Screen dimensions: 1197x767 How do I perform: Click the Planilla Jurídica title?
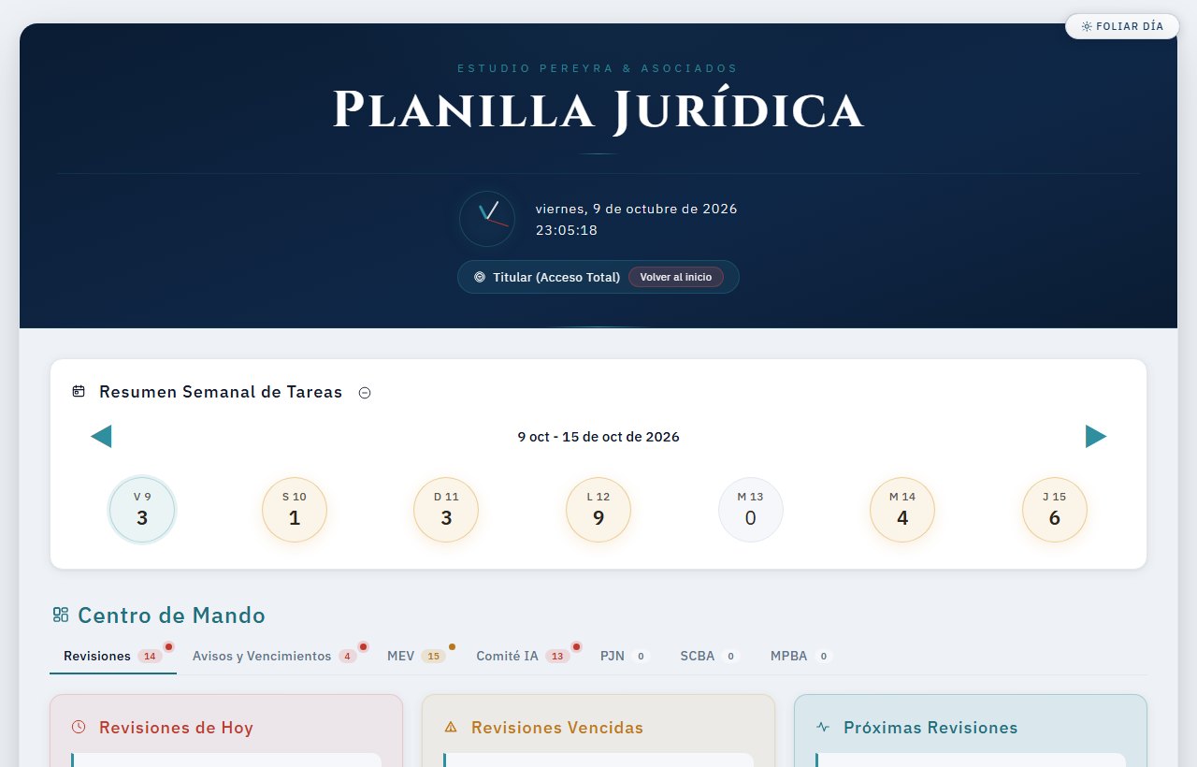click(598, 110)
